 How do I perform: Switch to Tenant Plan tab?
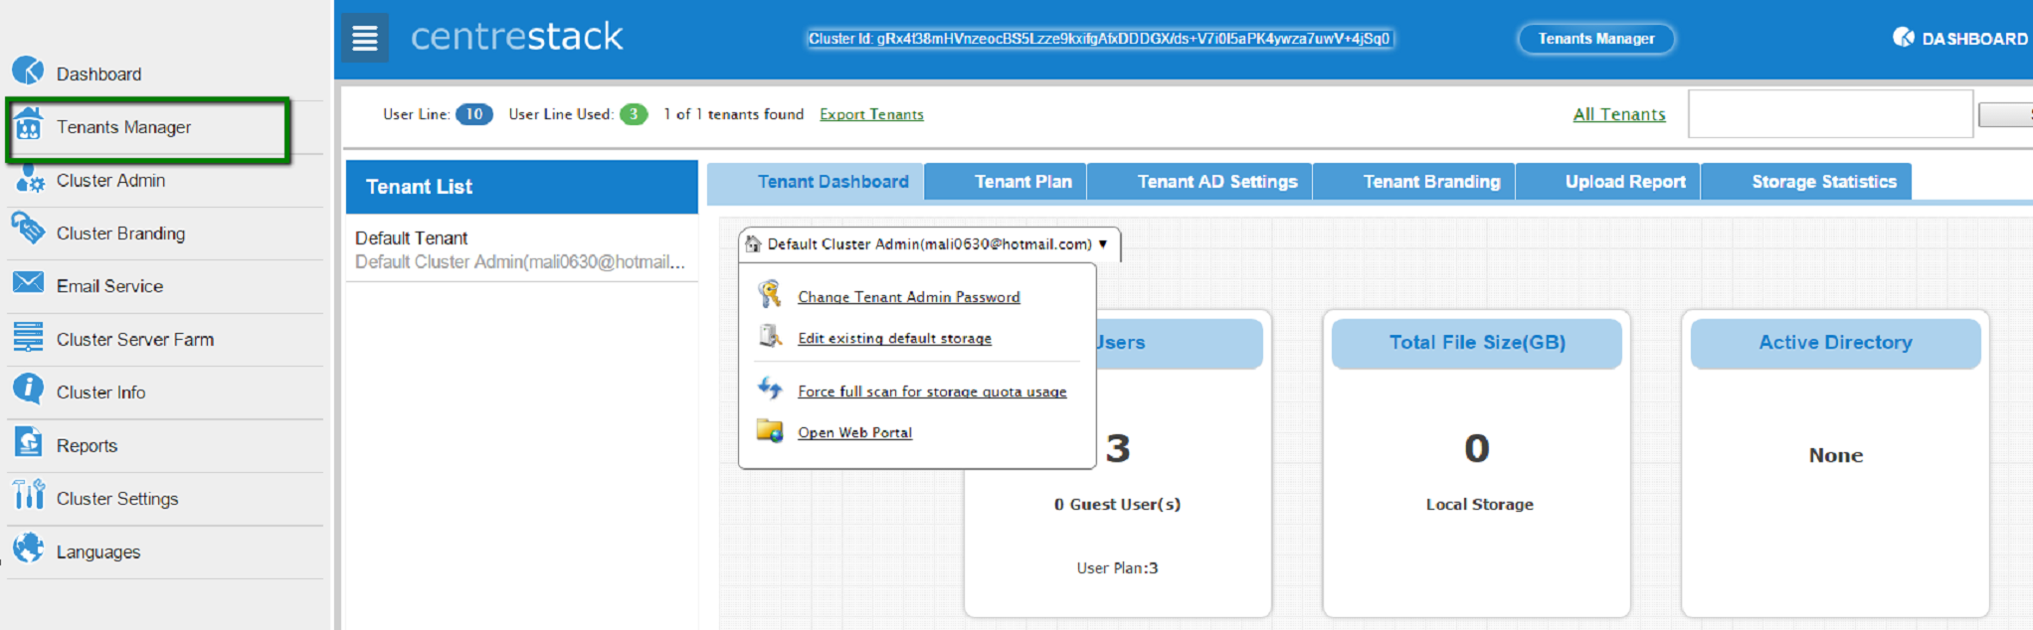1006,182
